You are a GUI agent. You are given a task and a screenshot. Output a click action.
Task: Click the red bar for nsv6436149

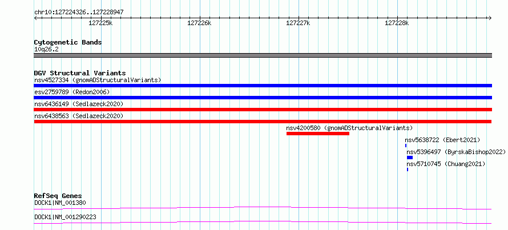tap(263, 110)
